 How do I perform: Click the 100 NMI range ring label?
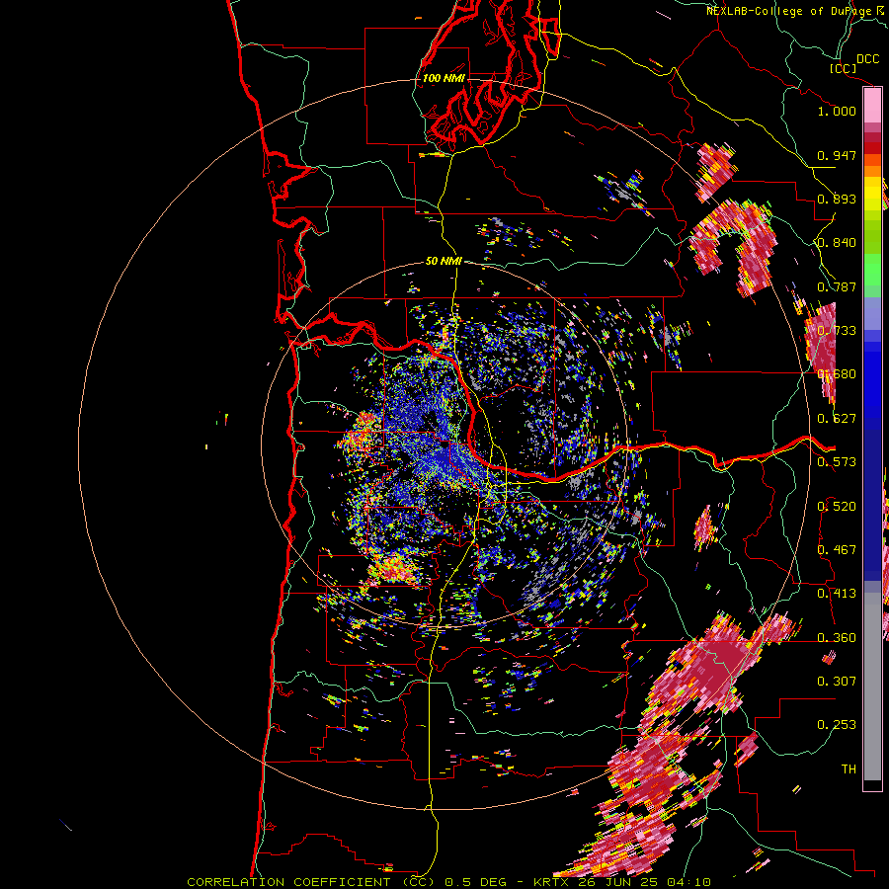pyautogui.click(x=444, y=78)
